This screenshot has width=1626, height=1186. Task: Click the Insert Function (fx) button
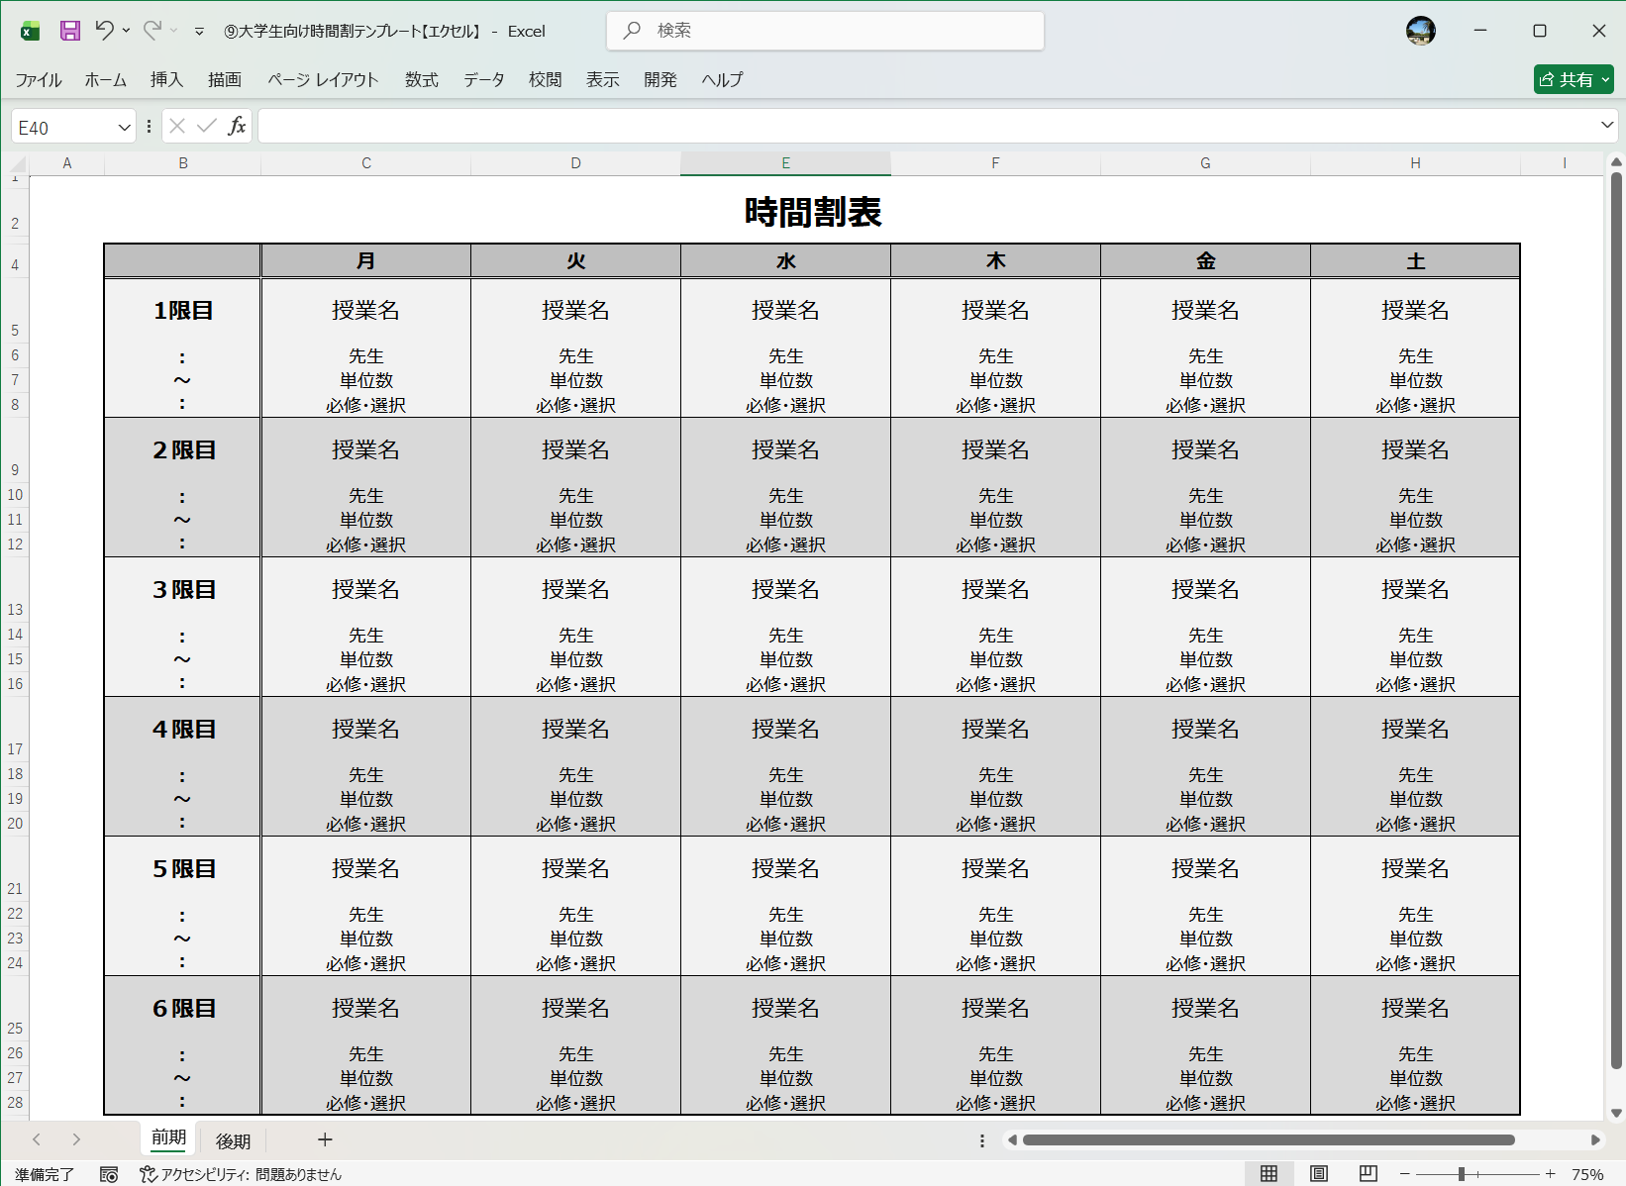coord(237,126)
